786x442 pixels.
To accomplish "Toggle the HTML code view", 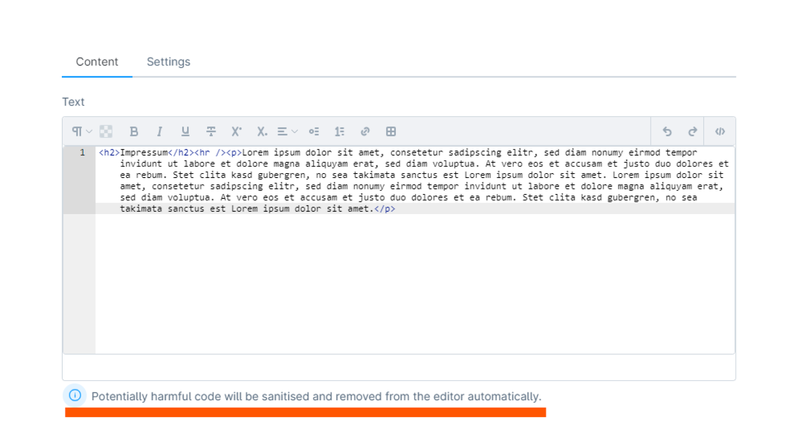I will pyautogui.click(x=720, y=131).
